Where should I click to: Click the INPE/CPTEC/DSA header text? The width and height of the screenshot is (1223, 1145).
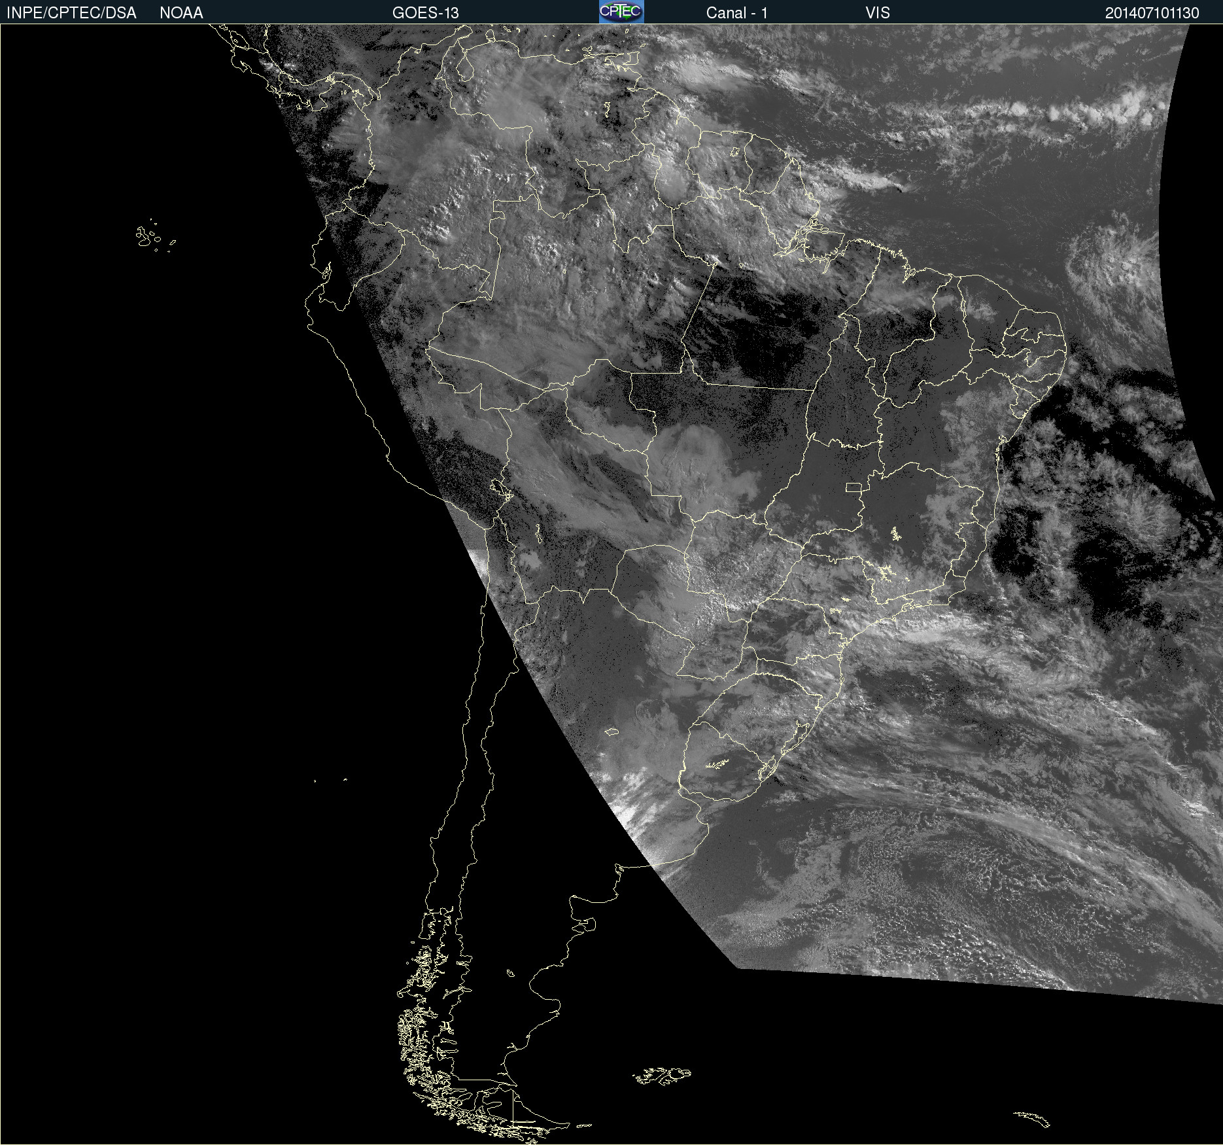(71, 13)
